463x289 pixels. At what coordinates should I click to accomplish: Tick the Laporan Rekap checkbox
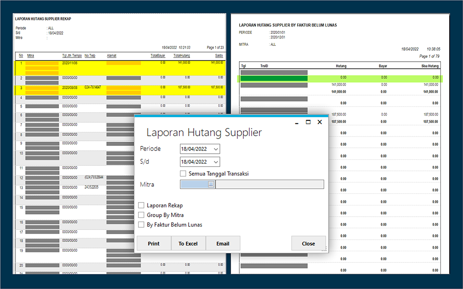[141, 205]
